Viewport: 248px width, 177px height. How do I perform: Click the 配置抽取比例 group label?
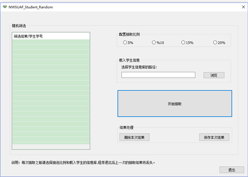pos(129,34)
